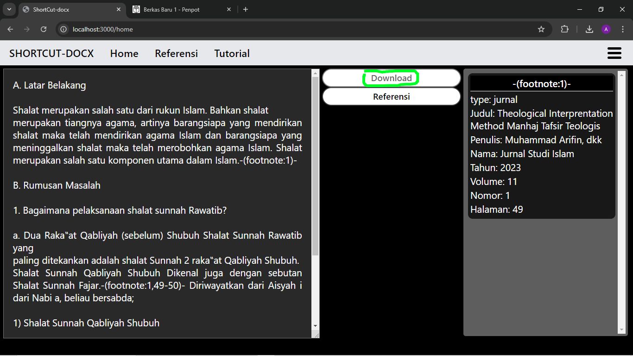Open Chrome's three-dot menu
The image size is (633, 356).
(623, 29)
